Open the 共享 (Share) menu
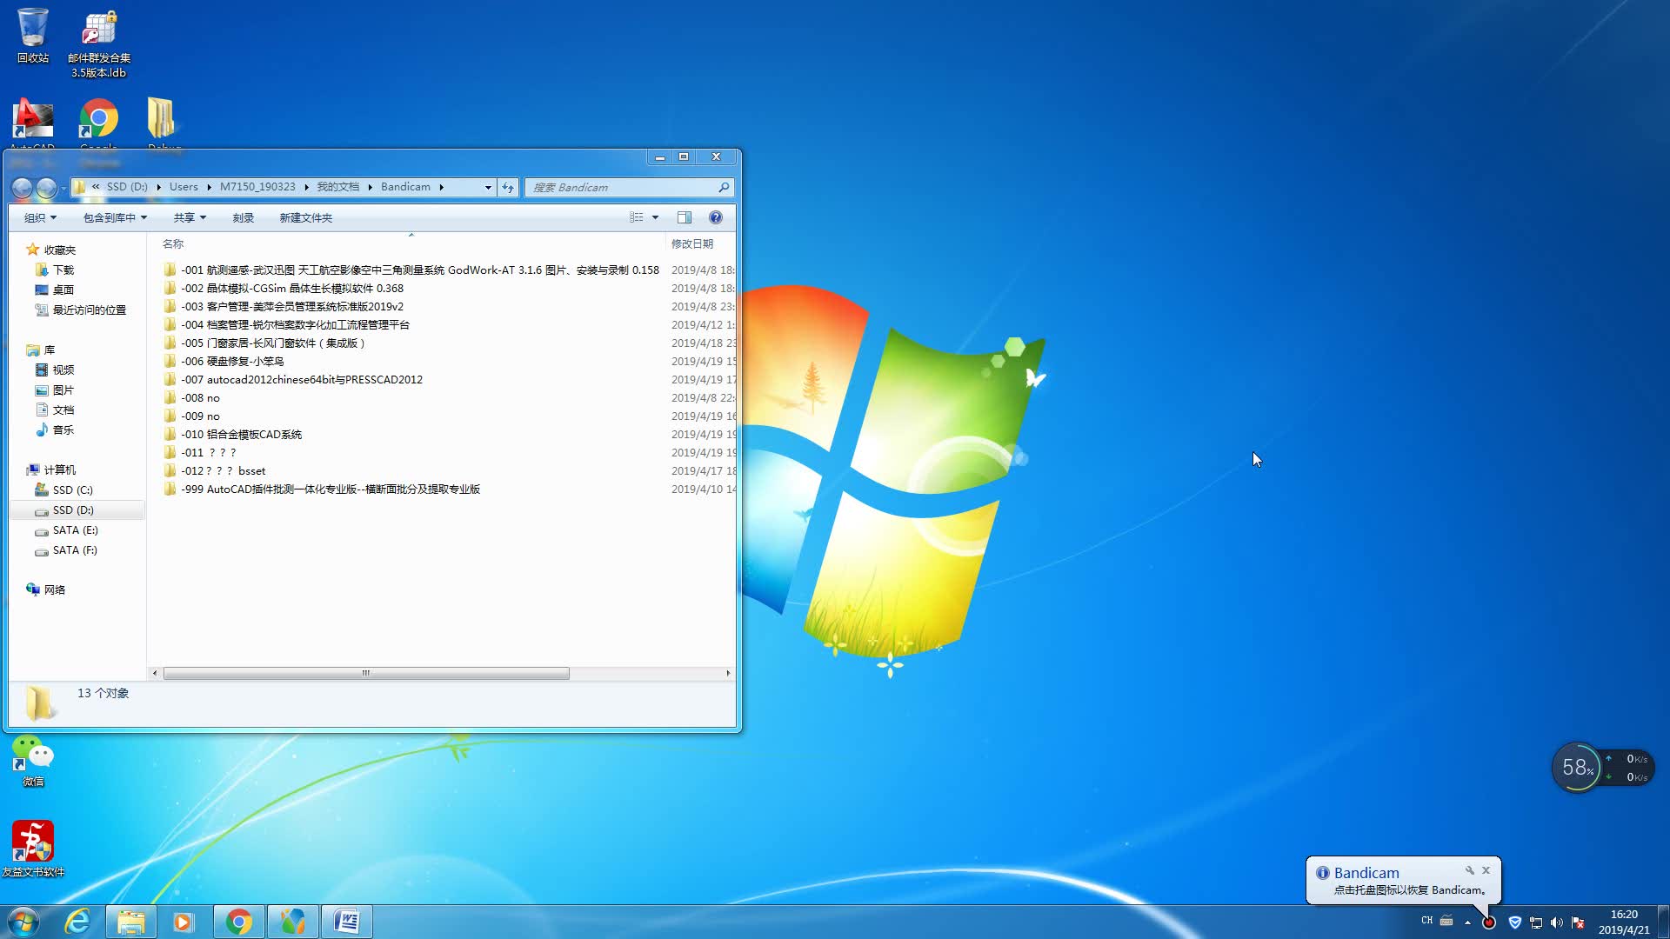The height and width of the screenshot is (939, 1670). click(x=190, y=217)
